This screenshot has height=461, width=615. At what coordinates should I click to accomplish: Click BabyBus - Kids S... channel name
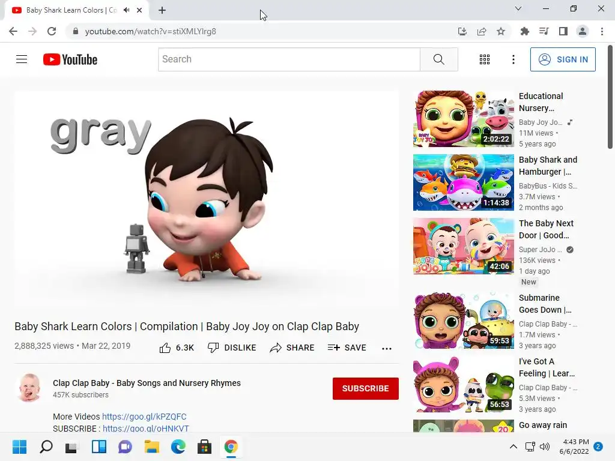548,186
